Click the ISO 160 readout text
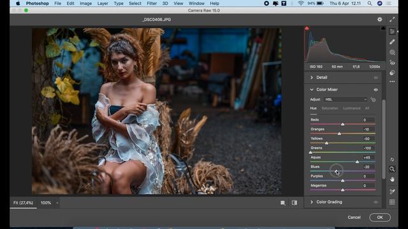Image resolution: width=408 pixels, height=229 pixels. [316, 67]
